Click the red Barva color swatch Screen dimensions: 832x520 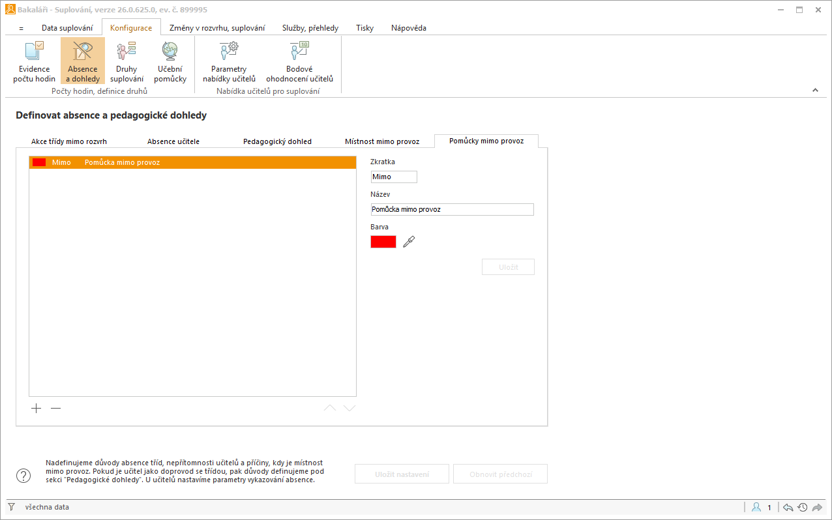click(x=383, y=242)
